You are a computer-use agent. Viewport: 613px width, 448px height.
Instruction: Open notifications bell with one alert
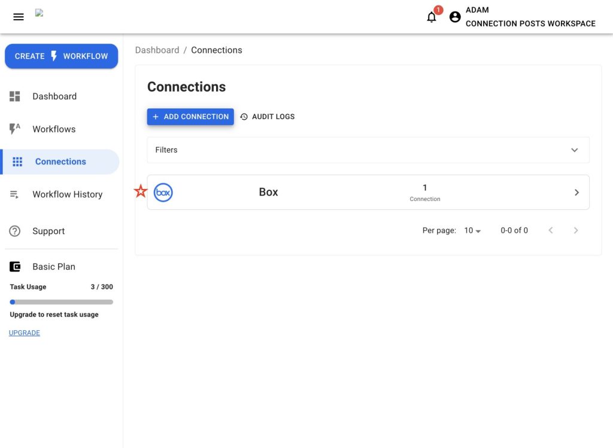coord(432,17)
